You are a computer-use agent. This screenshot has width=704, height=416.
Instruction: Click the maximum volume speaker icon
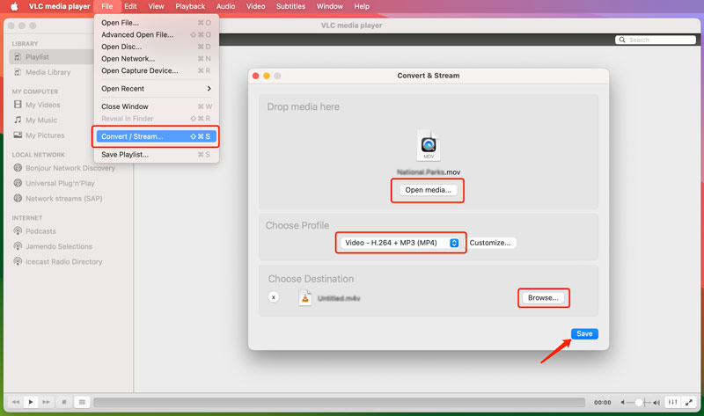(656, 403)
